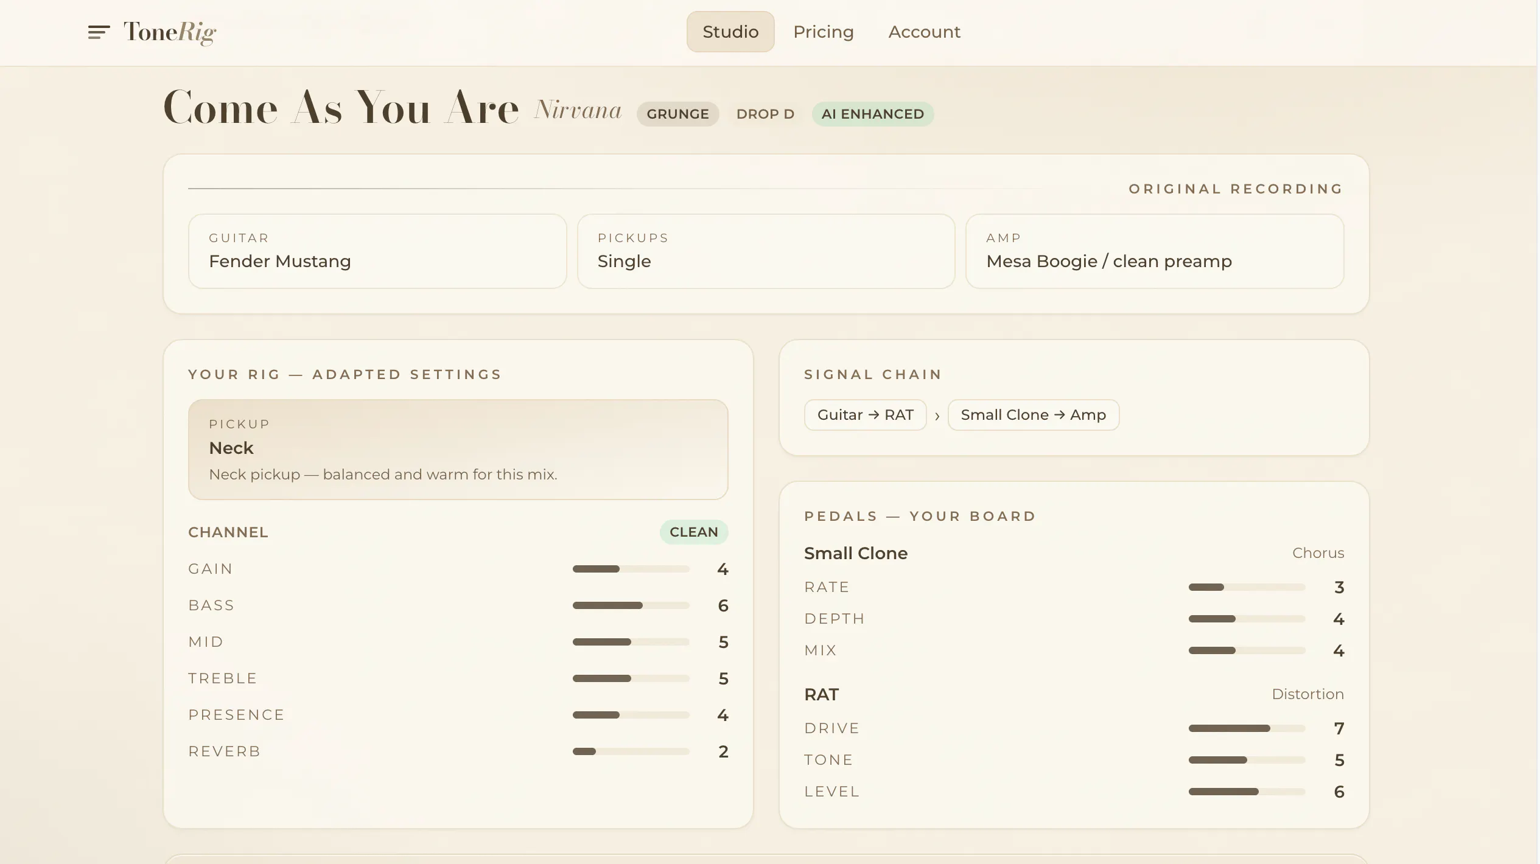
Task: Click the BASS value 6
Action: [x=723, y=605]
